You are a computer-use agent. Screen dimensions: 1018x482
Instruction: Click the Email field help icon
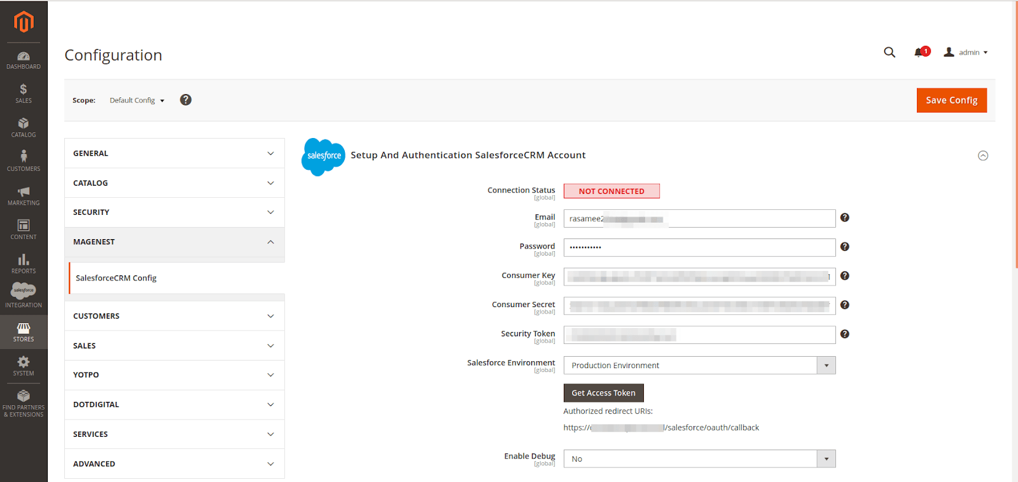point(845,217)
